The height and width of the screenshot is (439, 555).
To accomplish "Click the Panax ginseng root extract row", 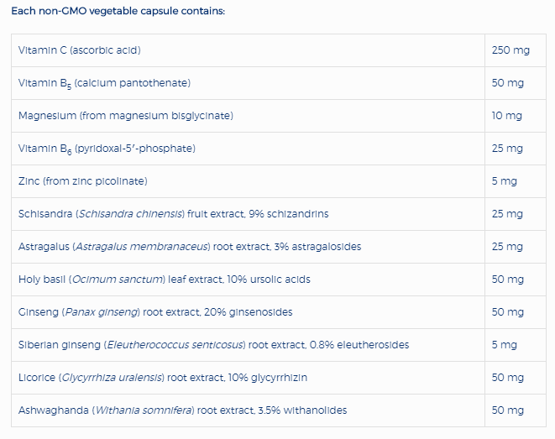I will (x=155, y=312).
